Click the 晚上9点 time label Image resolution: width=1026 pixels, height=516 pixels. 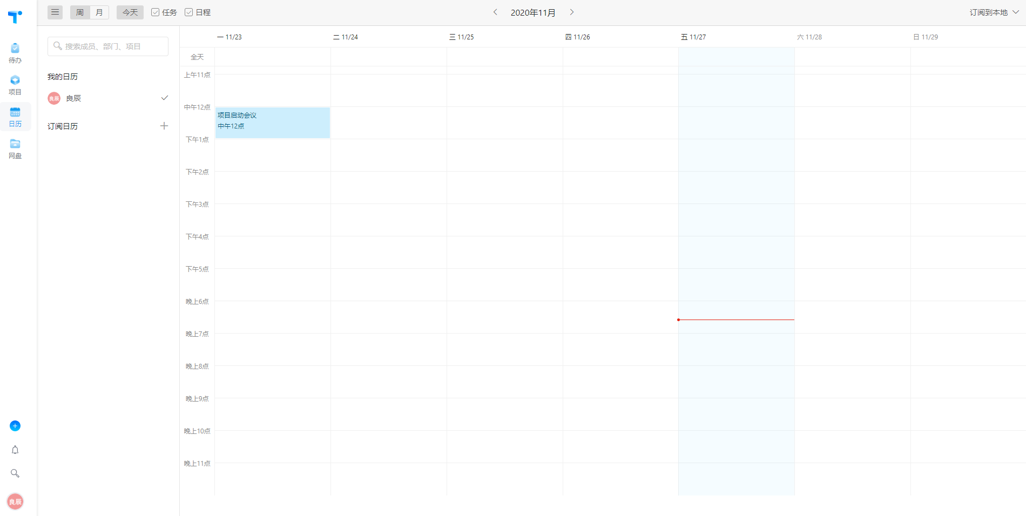point(197,398)
